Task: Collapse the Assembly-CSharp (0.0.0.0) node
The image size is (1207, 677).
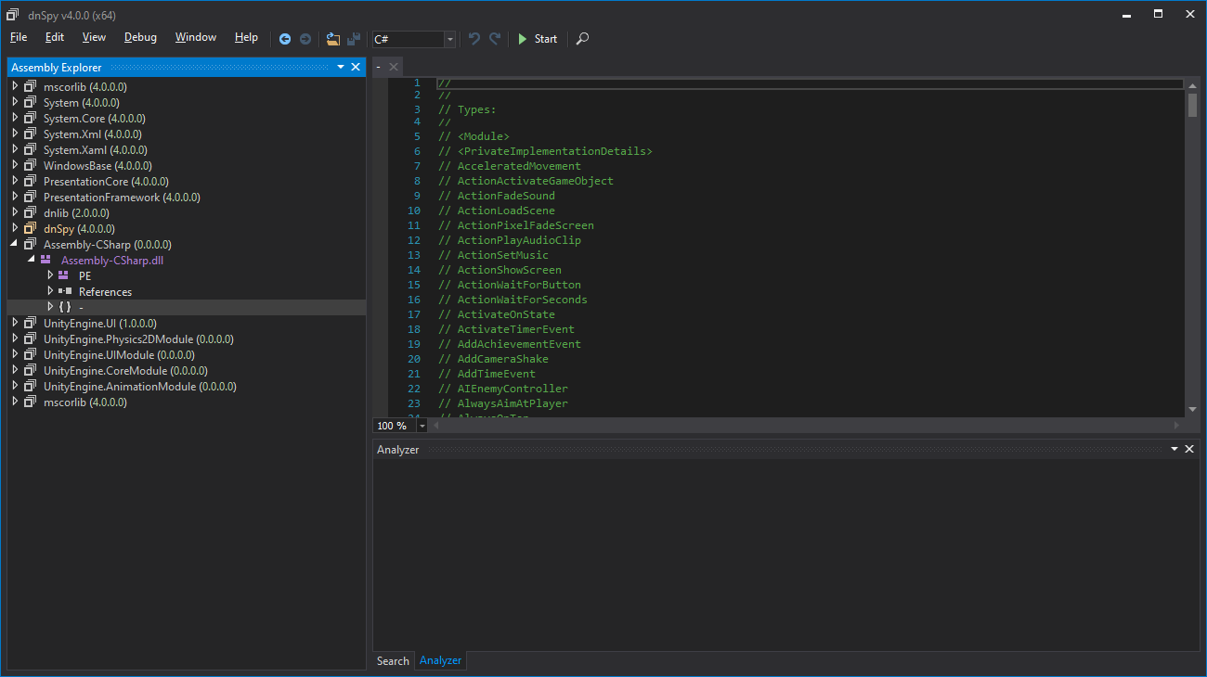Action: point(15,245)
